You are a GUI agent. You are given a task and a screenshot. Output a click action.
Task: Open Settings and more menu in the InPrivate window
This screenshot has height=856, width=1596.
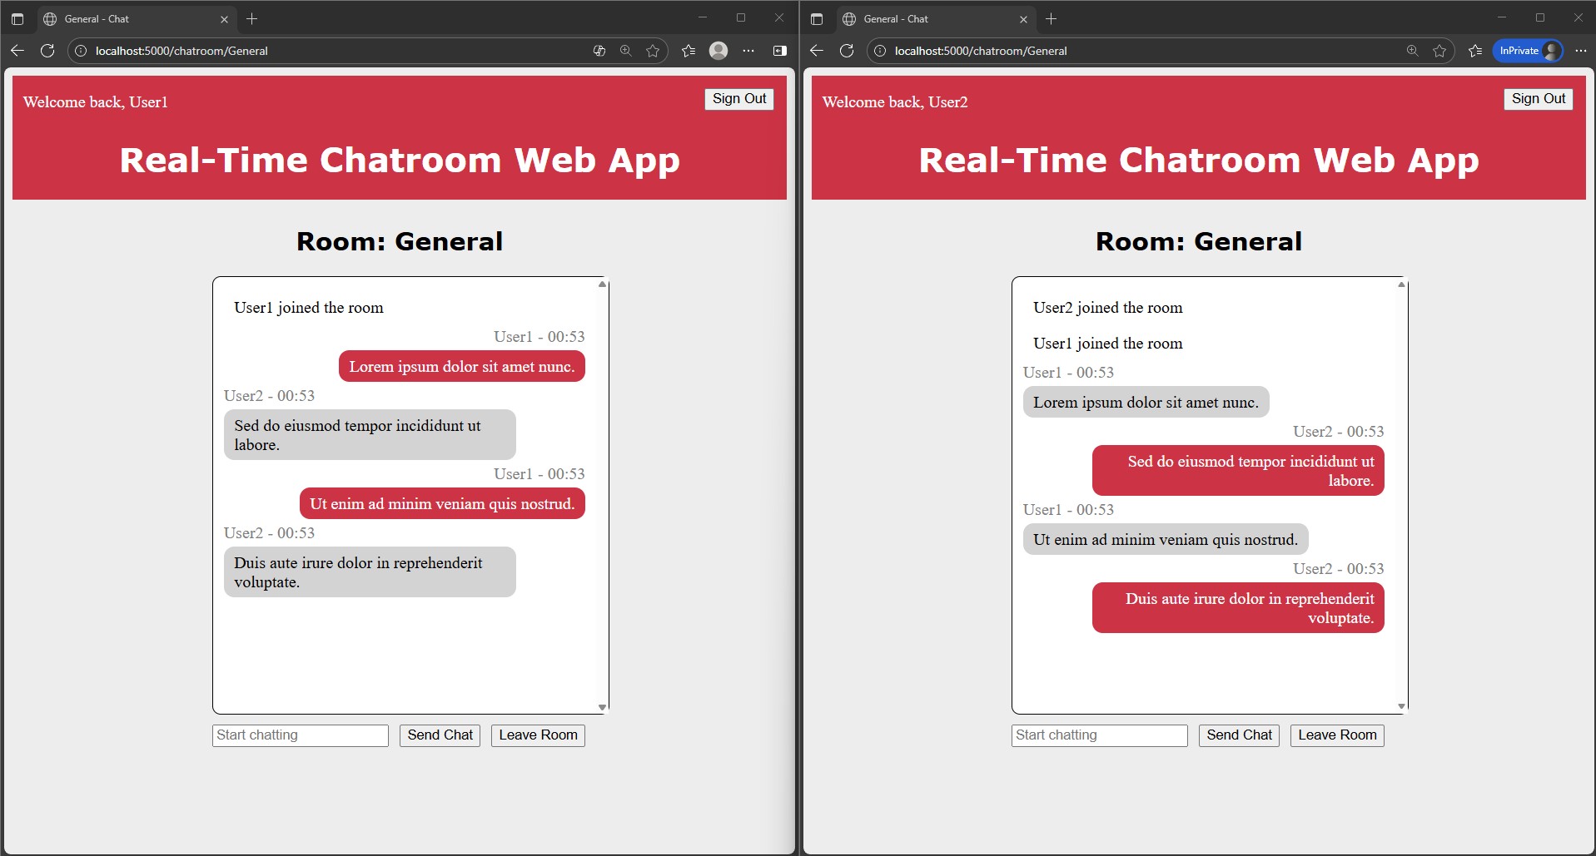pyautogui.click(x=1581, y=51)
